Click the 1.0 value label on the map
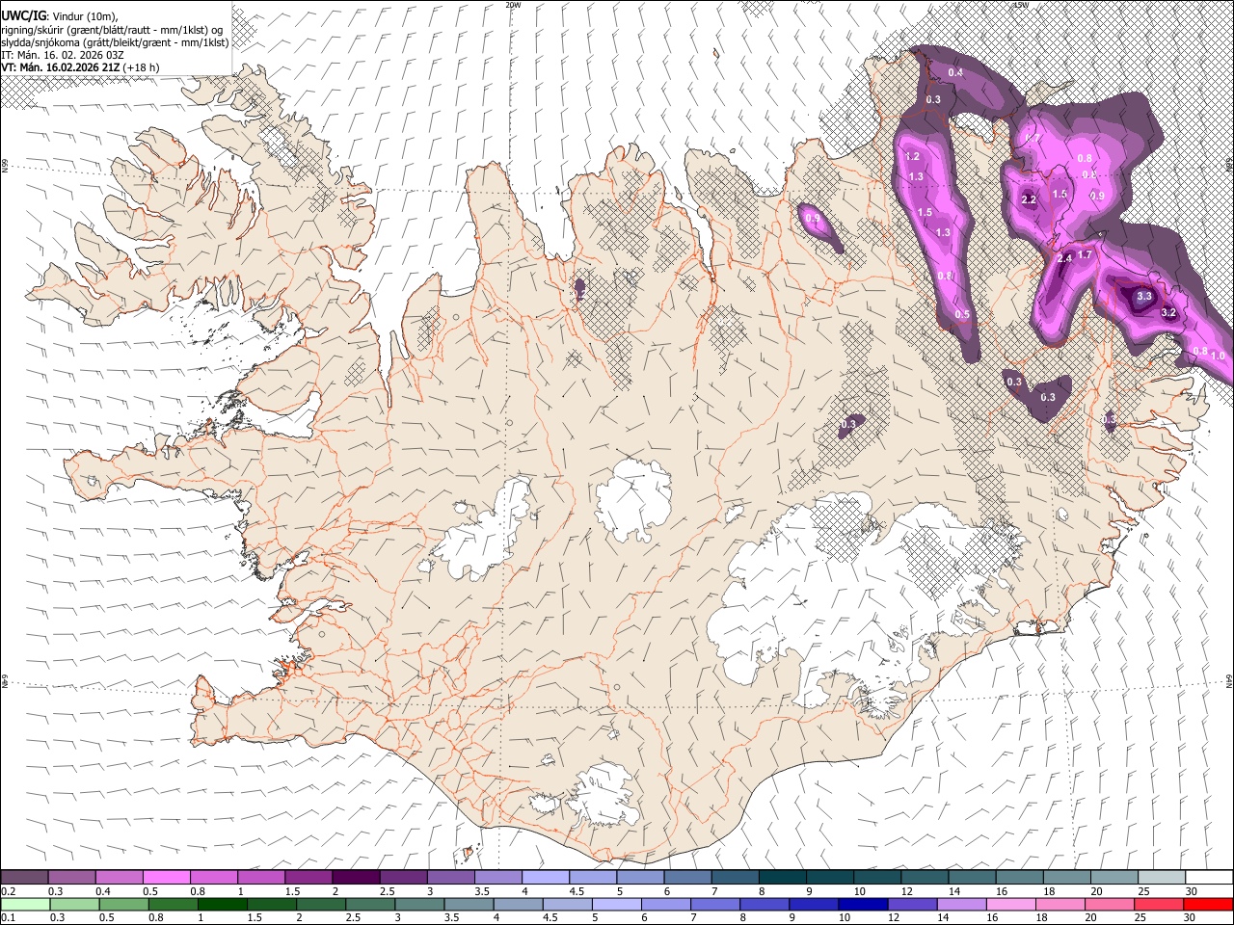The height and width of the screenshot is (925, 1234). tap(1218, 357)
